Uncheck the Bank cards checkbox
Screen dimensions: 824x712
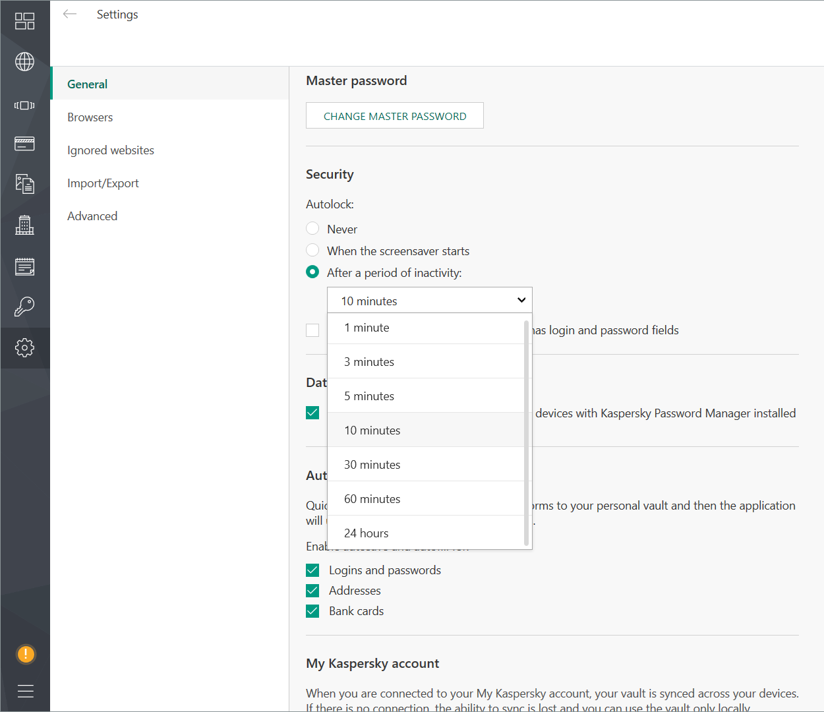point(312,611)
